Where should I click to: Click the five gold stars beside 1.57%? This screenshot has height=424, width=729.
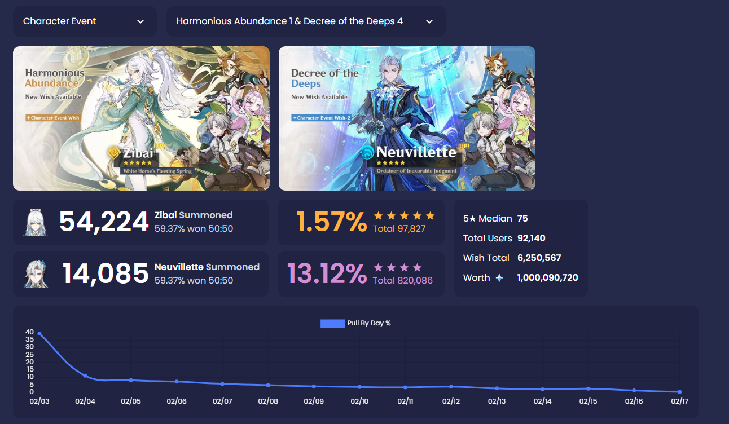[404, 216]
